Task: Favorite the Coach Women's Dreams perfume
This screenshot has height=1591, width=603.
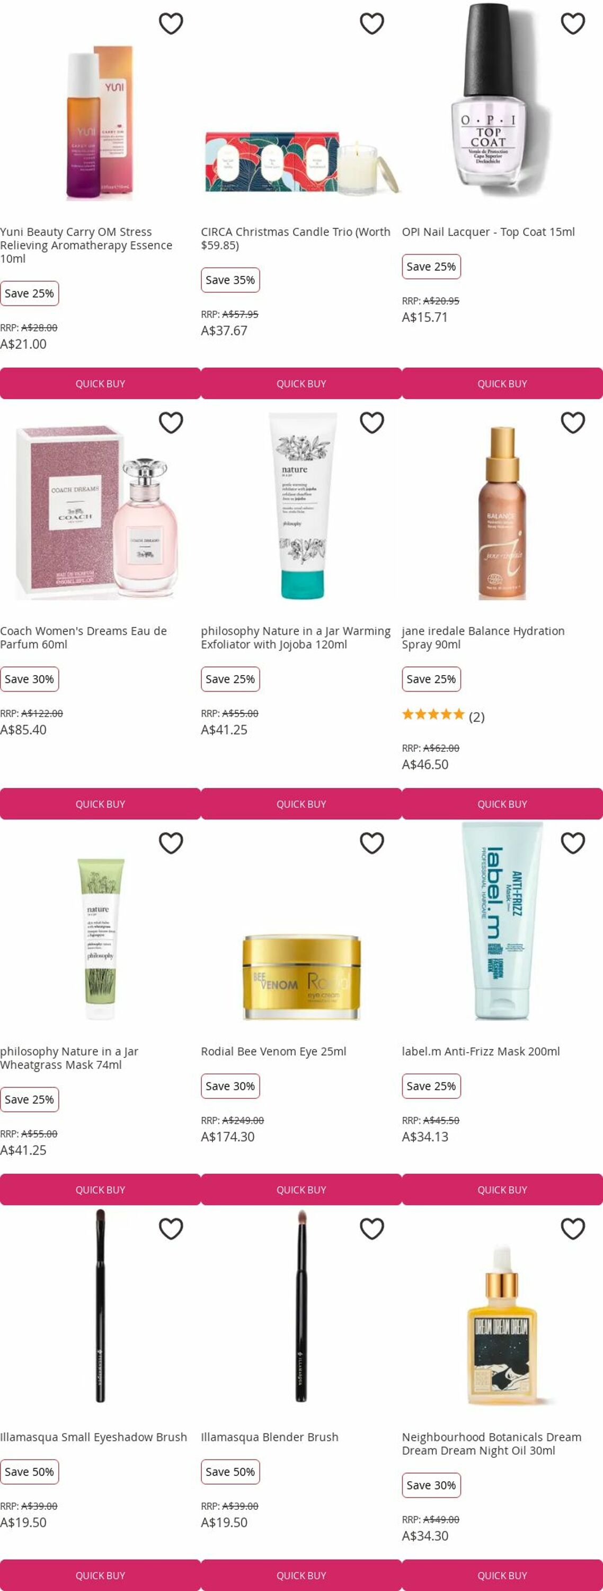Action: (x=171, y=423)
